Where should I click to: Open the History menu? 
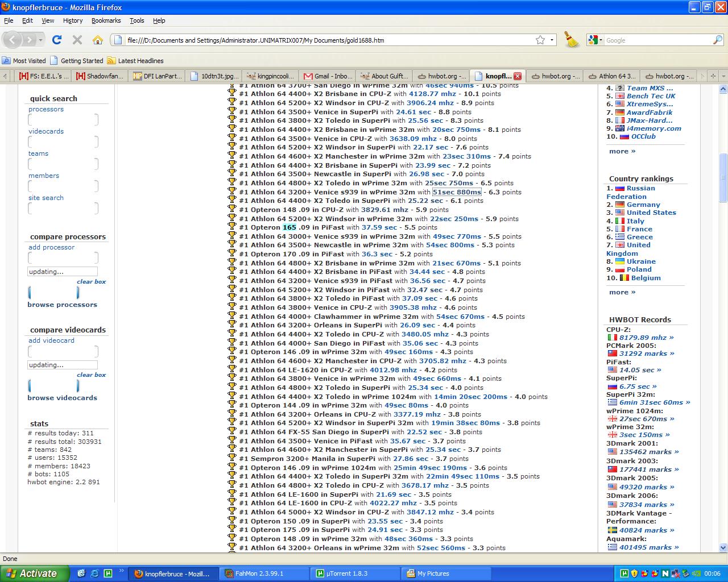(x=73, y=20)
